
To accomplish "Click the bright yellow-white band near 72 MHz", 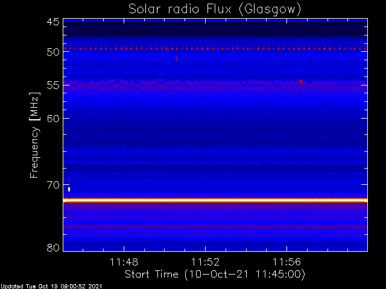I will click(x=215, y=200).
